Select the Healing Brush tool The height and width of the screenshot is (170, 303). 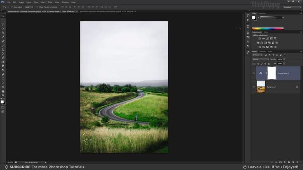click(3, 41)
